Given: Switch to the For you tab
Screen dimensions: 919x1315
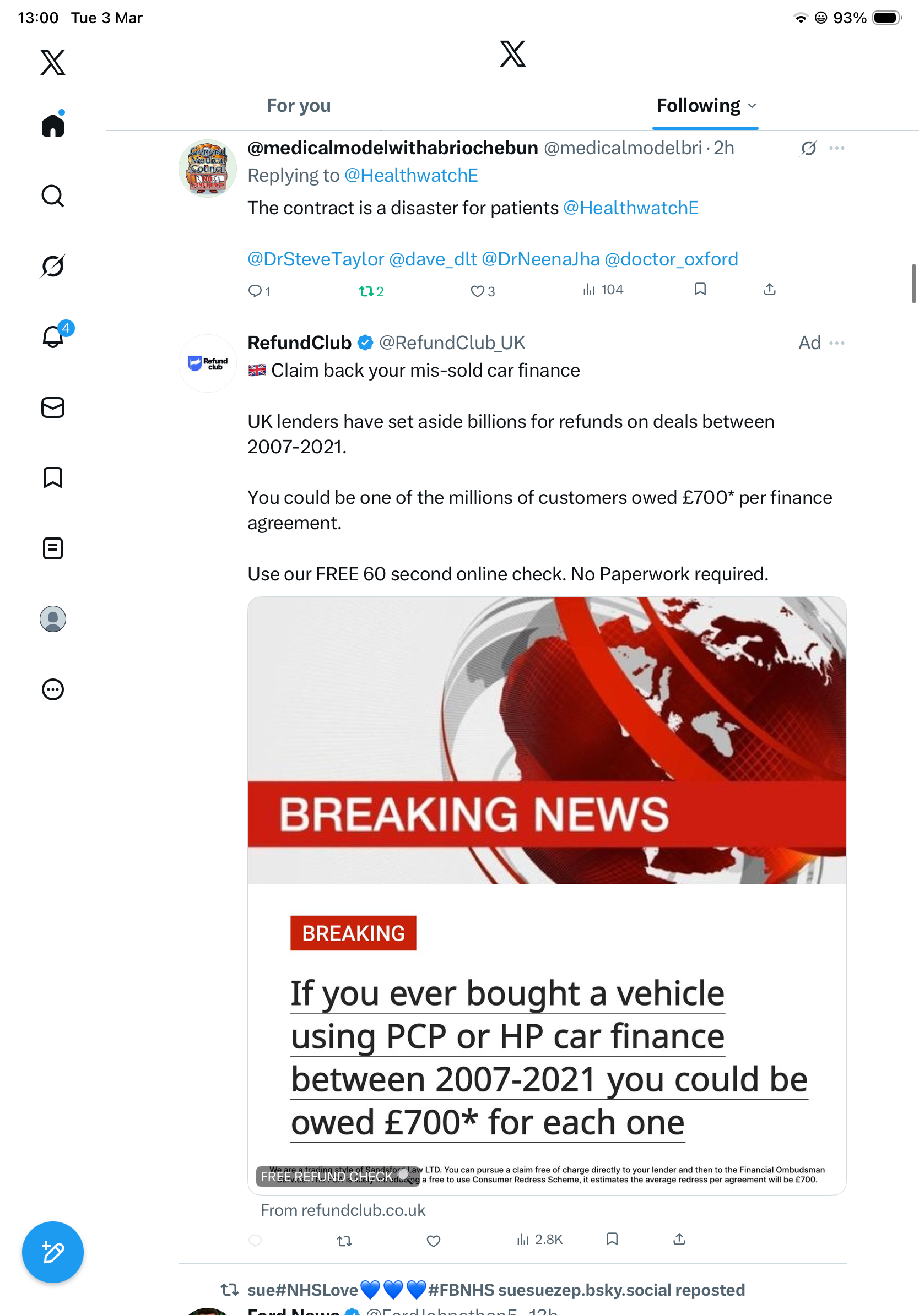Looking at the screenshot, I should [299, 105].
